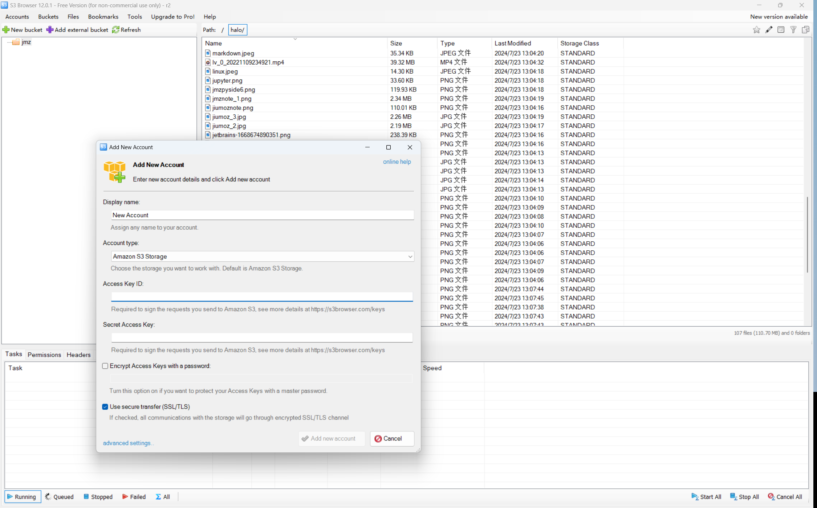Open advanced settings link
Viewport: 817px width, 508px height.
pyautogui.click(x=128, y=443)
